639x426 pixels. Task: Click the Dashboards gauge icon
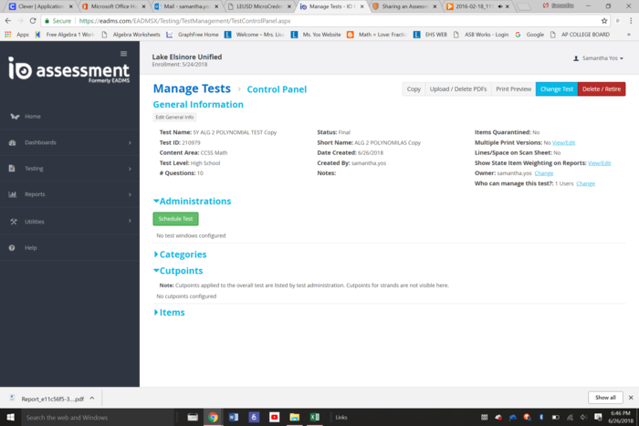tap(14, 142)
